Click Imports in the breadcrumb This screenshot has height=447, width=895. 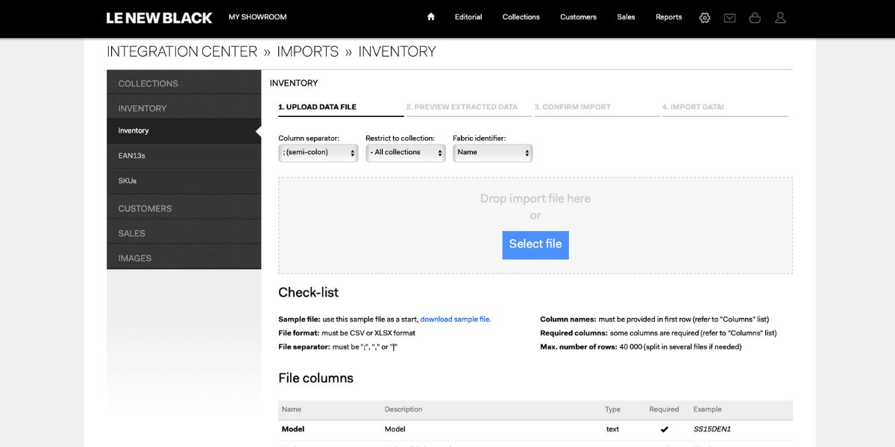tap(307, 51)
